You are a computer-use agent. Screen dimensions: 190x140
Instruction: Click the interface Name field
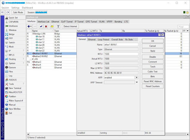[x=121, y=45]
